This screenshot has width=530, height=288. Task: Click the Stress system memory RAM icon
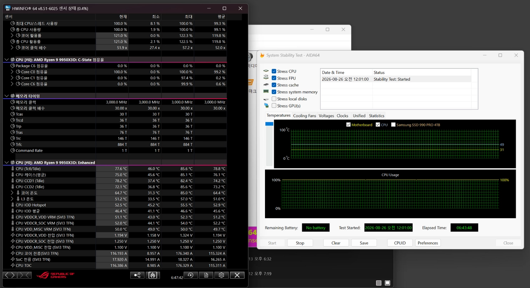coord(266,92)
